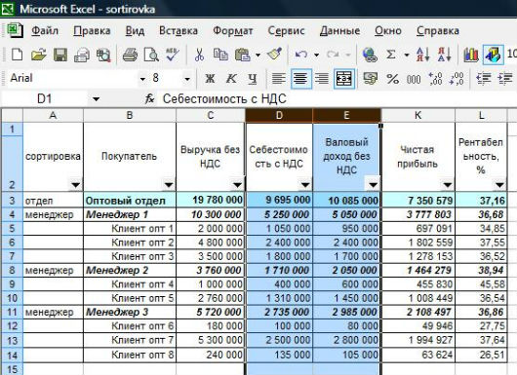Click the Format Painter brush icon
This screenshot has height=375, width=517.
pos(274,54)
